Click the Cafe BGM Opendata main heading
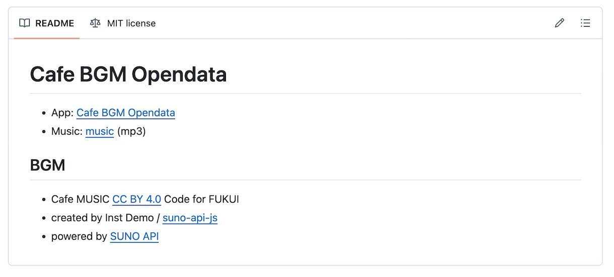 click(128, 74)
